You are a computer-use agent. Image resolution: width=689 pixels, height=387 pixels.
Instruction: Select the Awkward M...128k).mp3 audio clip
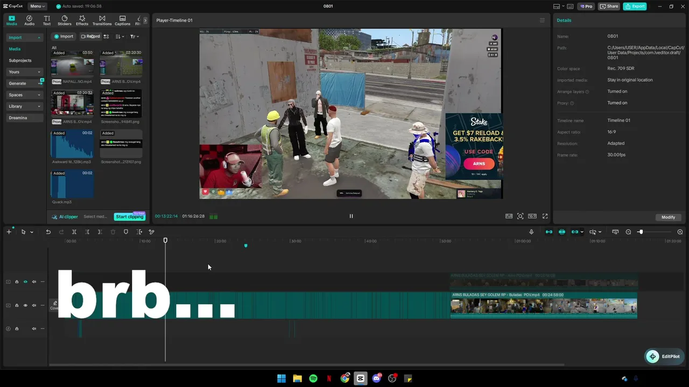[72, 144]
